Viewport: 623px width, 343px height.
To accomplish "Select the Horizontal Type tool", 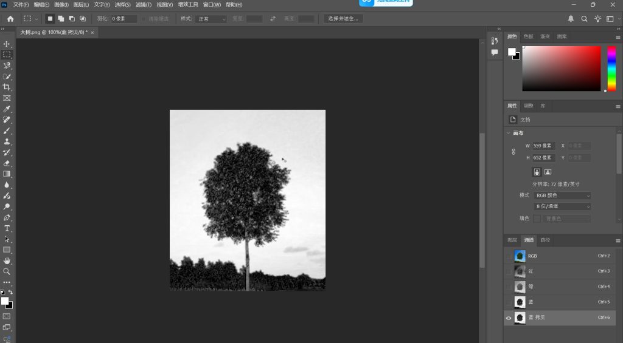I will [x=7, y=228].
